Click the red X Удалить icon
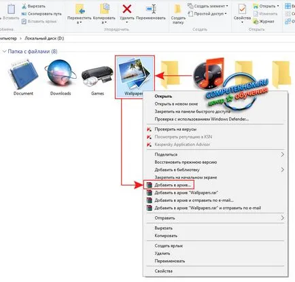Image resolution: width=295 pixels, height=282 pixels. (127, 10)
